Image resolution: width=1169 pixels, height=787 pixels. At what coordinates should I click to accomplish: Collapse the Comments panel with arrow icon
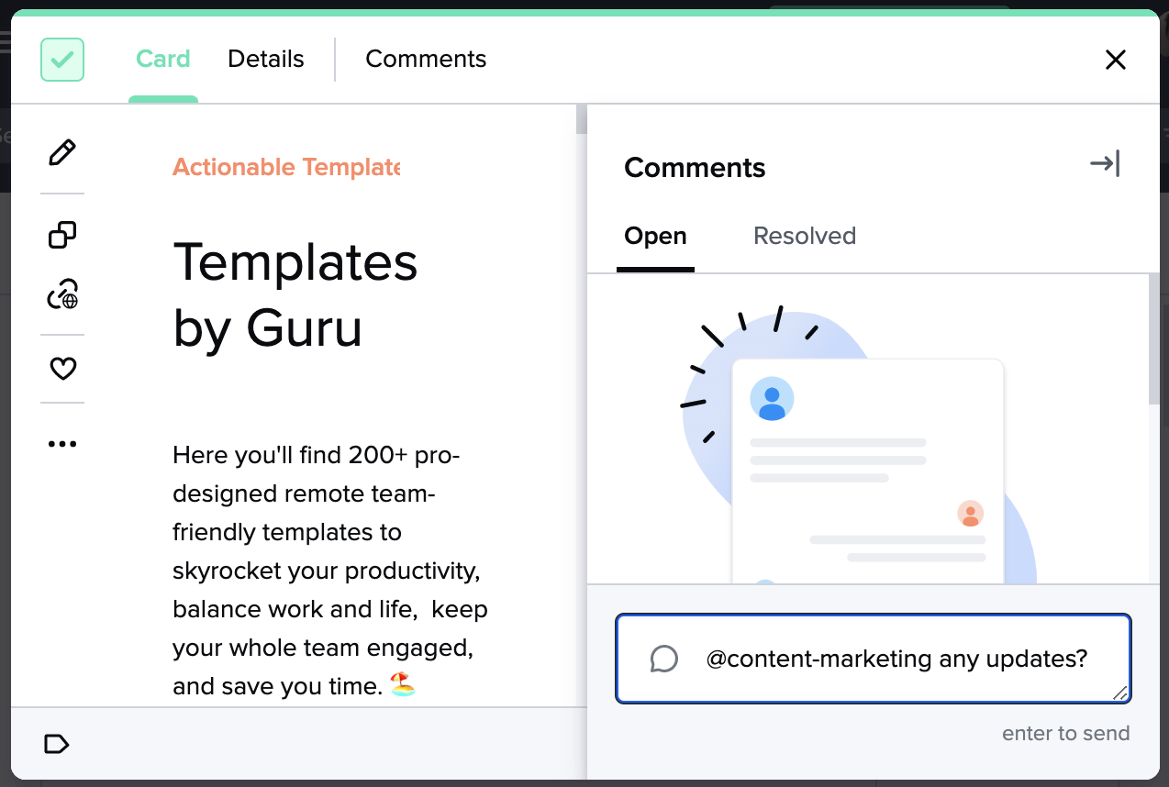(x=1105, y=163)
